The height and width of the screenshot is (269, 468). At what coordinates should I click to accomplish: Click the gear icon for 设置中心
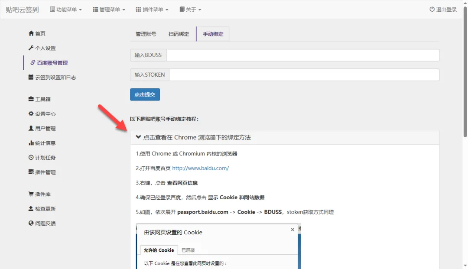(x=31, y=114)
